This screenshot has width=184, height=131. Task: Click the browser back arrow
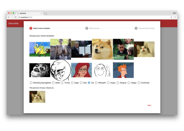point(9,17)
